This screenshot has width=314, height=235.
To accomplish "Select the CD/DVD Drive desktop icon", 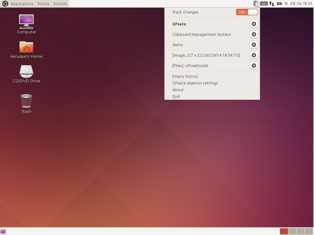I will [26, 74].
